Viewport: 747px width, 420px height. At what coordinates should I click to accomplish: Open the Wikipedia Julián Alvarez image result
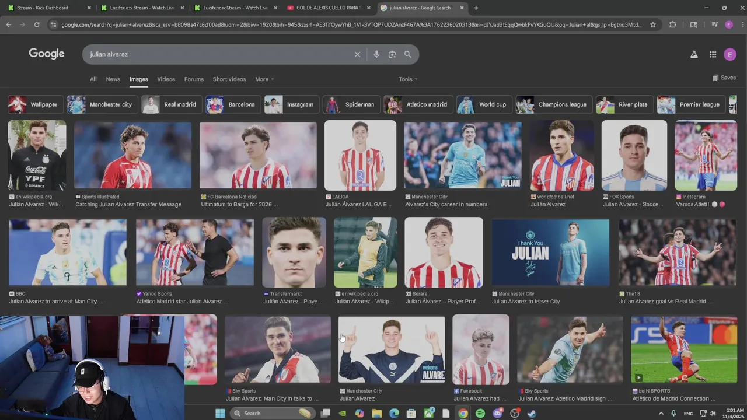37,155
